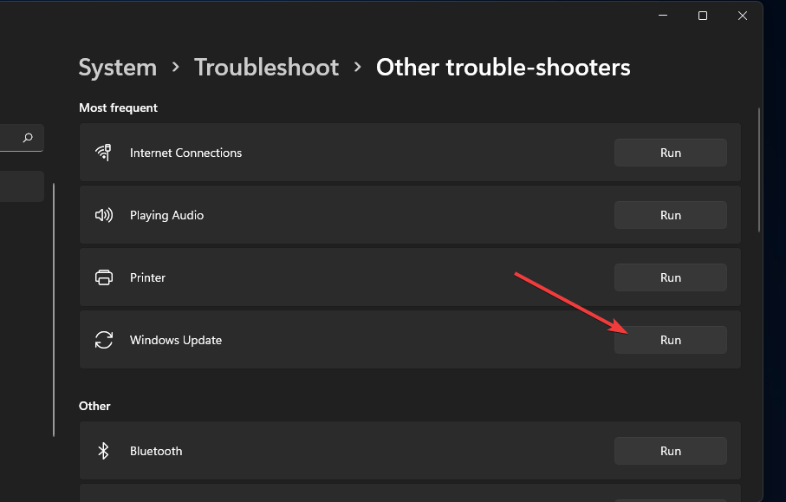Open the Settings search magnifier
The height and width of the screenshot is (502, 786).
coord(26,137)
